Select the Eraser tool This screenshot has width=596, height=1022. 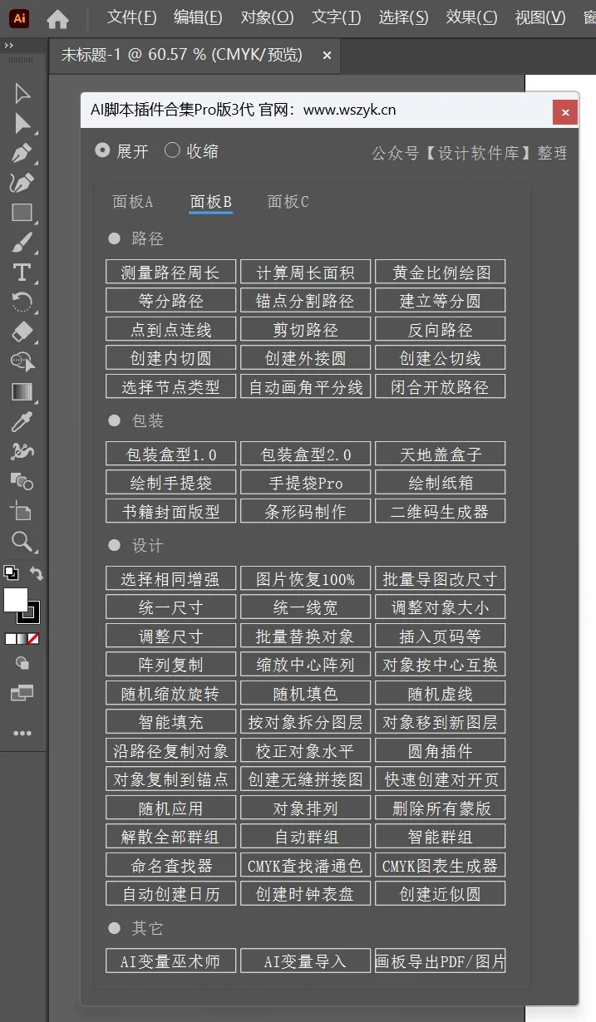tap(22, 332)
